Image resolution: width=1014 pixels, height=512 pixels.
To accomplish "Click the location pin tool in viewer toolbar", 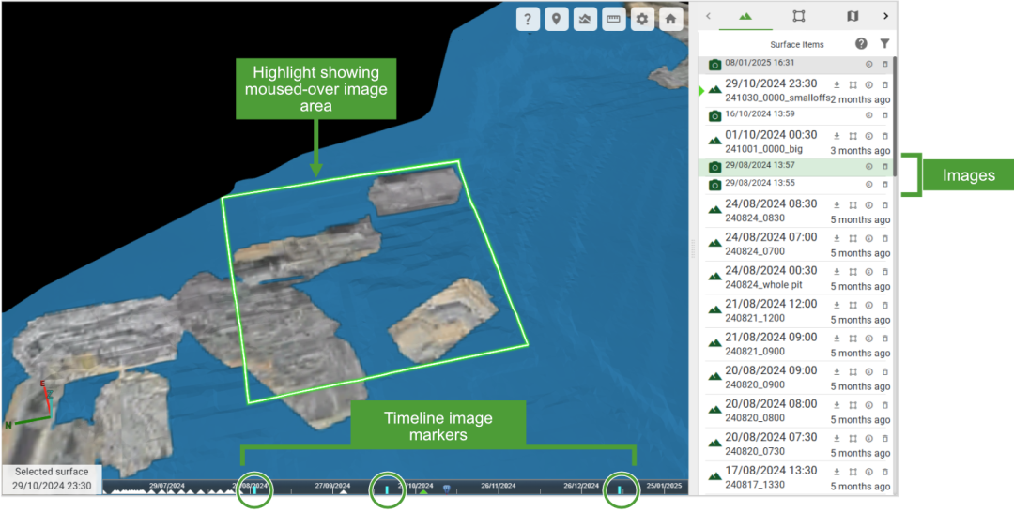I will [x=556, y=20].
